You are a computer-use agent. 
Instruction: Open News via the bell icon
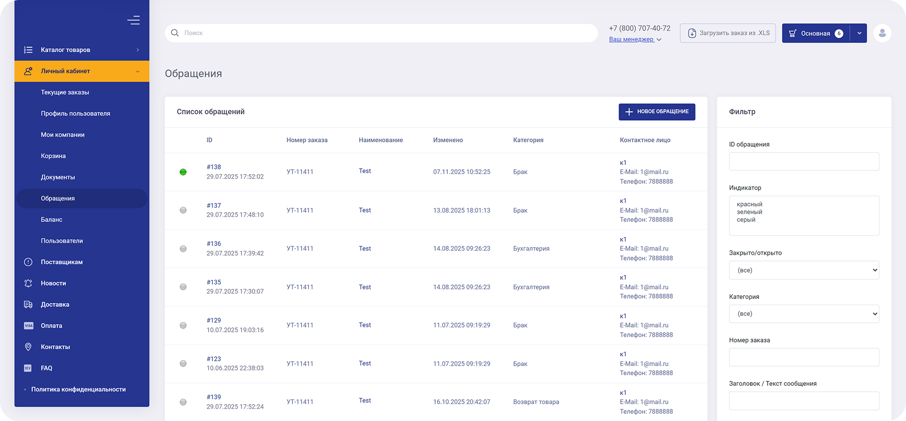point(28,283)
